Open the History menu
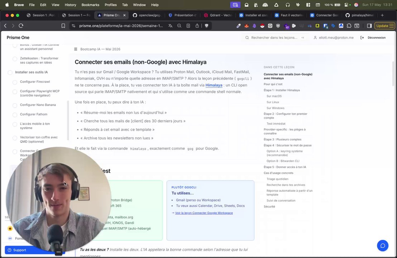Screen dimensions: 397x258 coord(70,5)
